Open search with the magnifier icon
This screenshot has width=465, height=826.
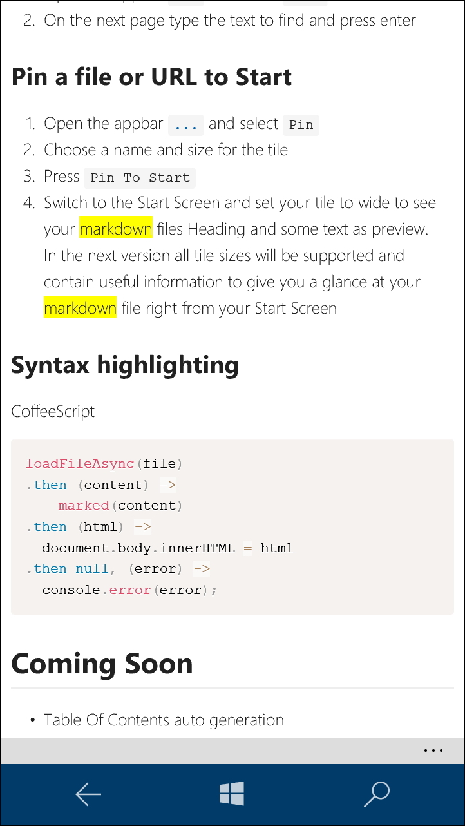tap(377, 794)
